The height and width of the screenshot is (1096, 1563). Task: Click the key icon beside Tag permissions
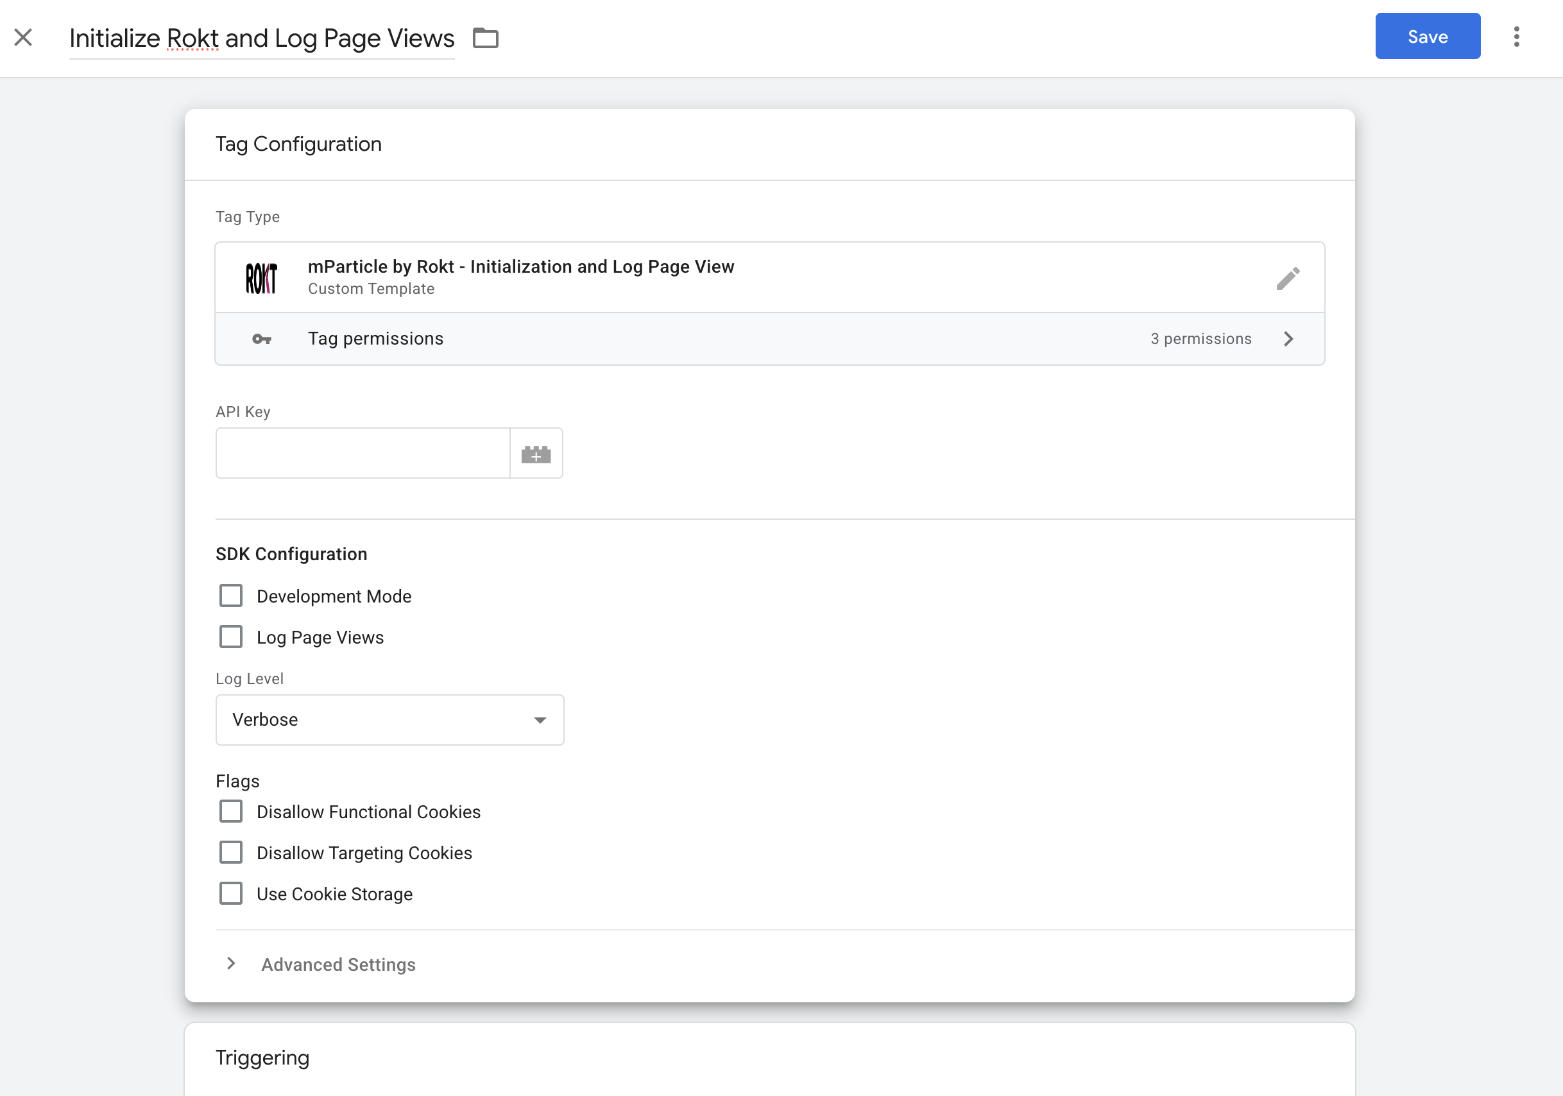click(x=260, y=338)
